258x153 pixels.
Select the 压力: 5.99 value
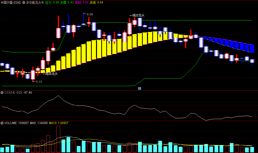coord(52,2)
